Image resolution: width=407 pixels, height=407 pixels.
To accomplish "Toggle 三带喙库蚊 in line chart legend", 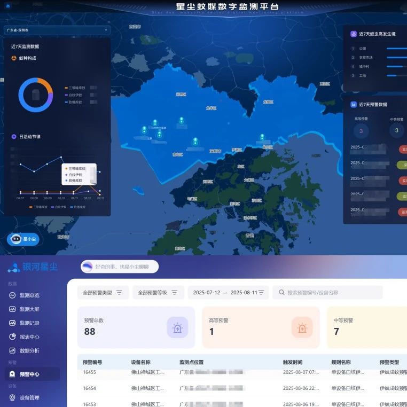I will (38, 207).
